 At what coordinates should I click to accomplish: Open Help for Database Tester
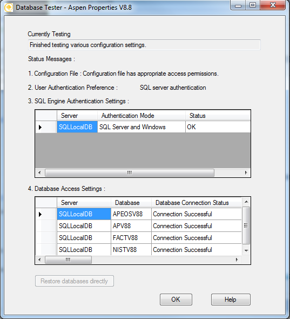tap(231, 300)
